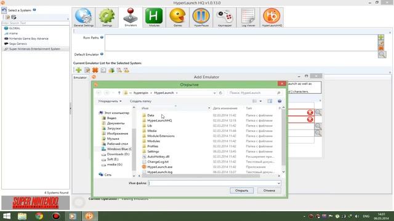Viewport: 394px width, 221px height.
Task: Click the Открыть button
Action: [x=241, y=190]
